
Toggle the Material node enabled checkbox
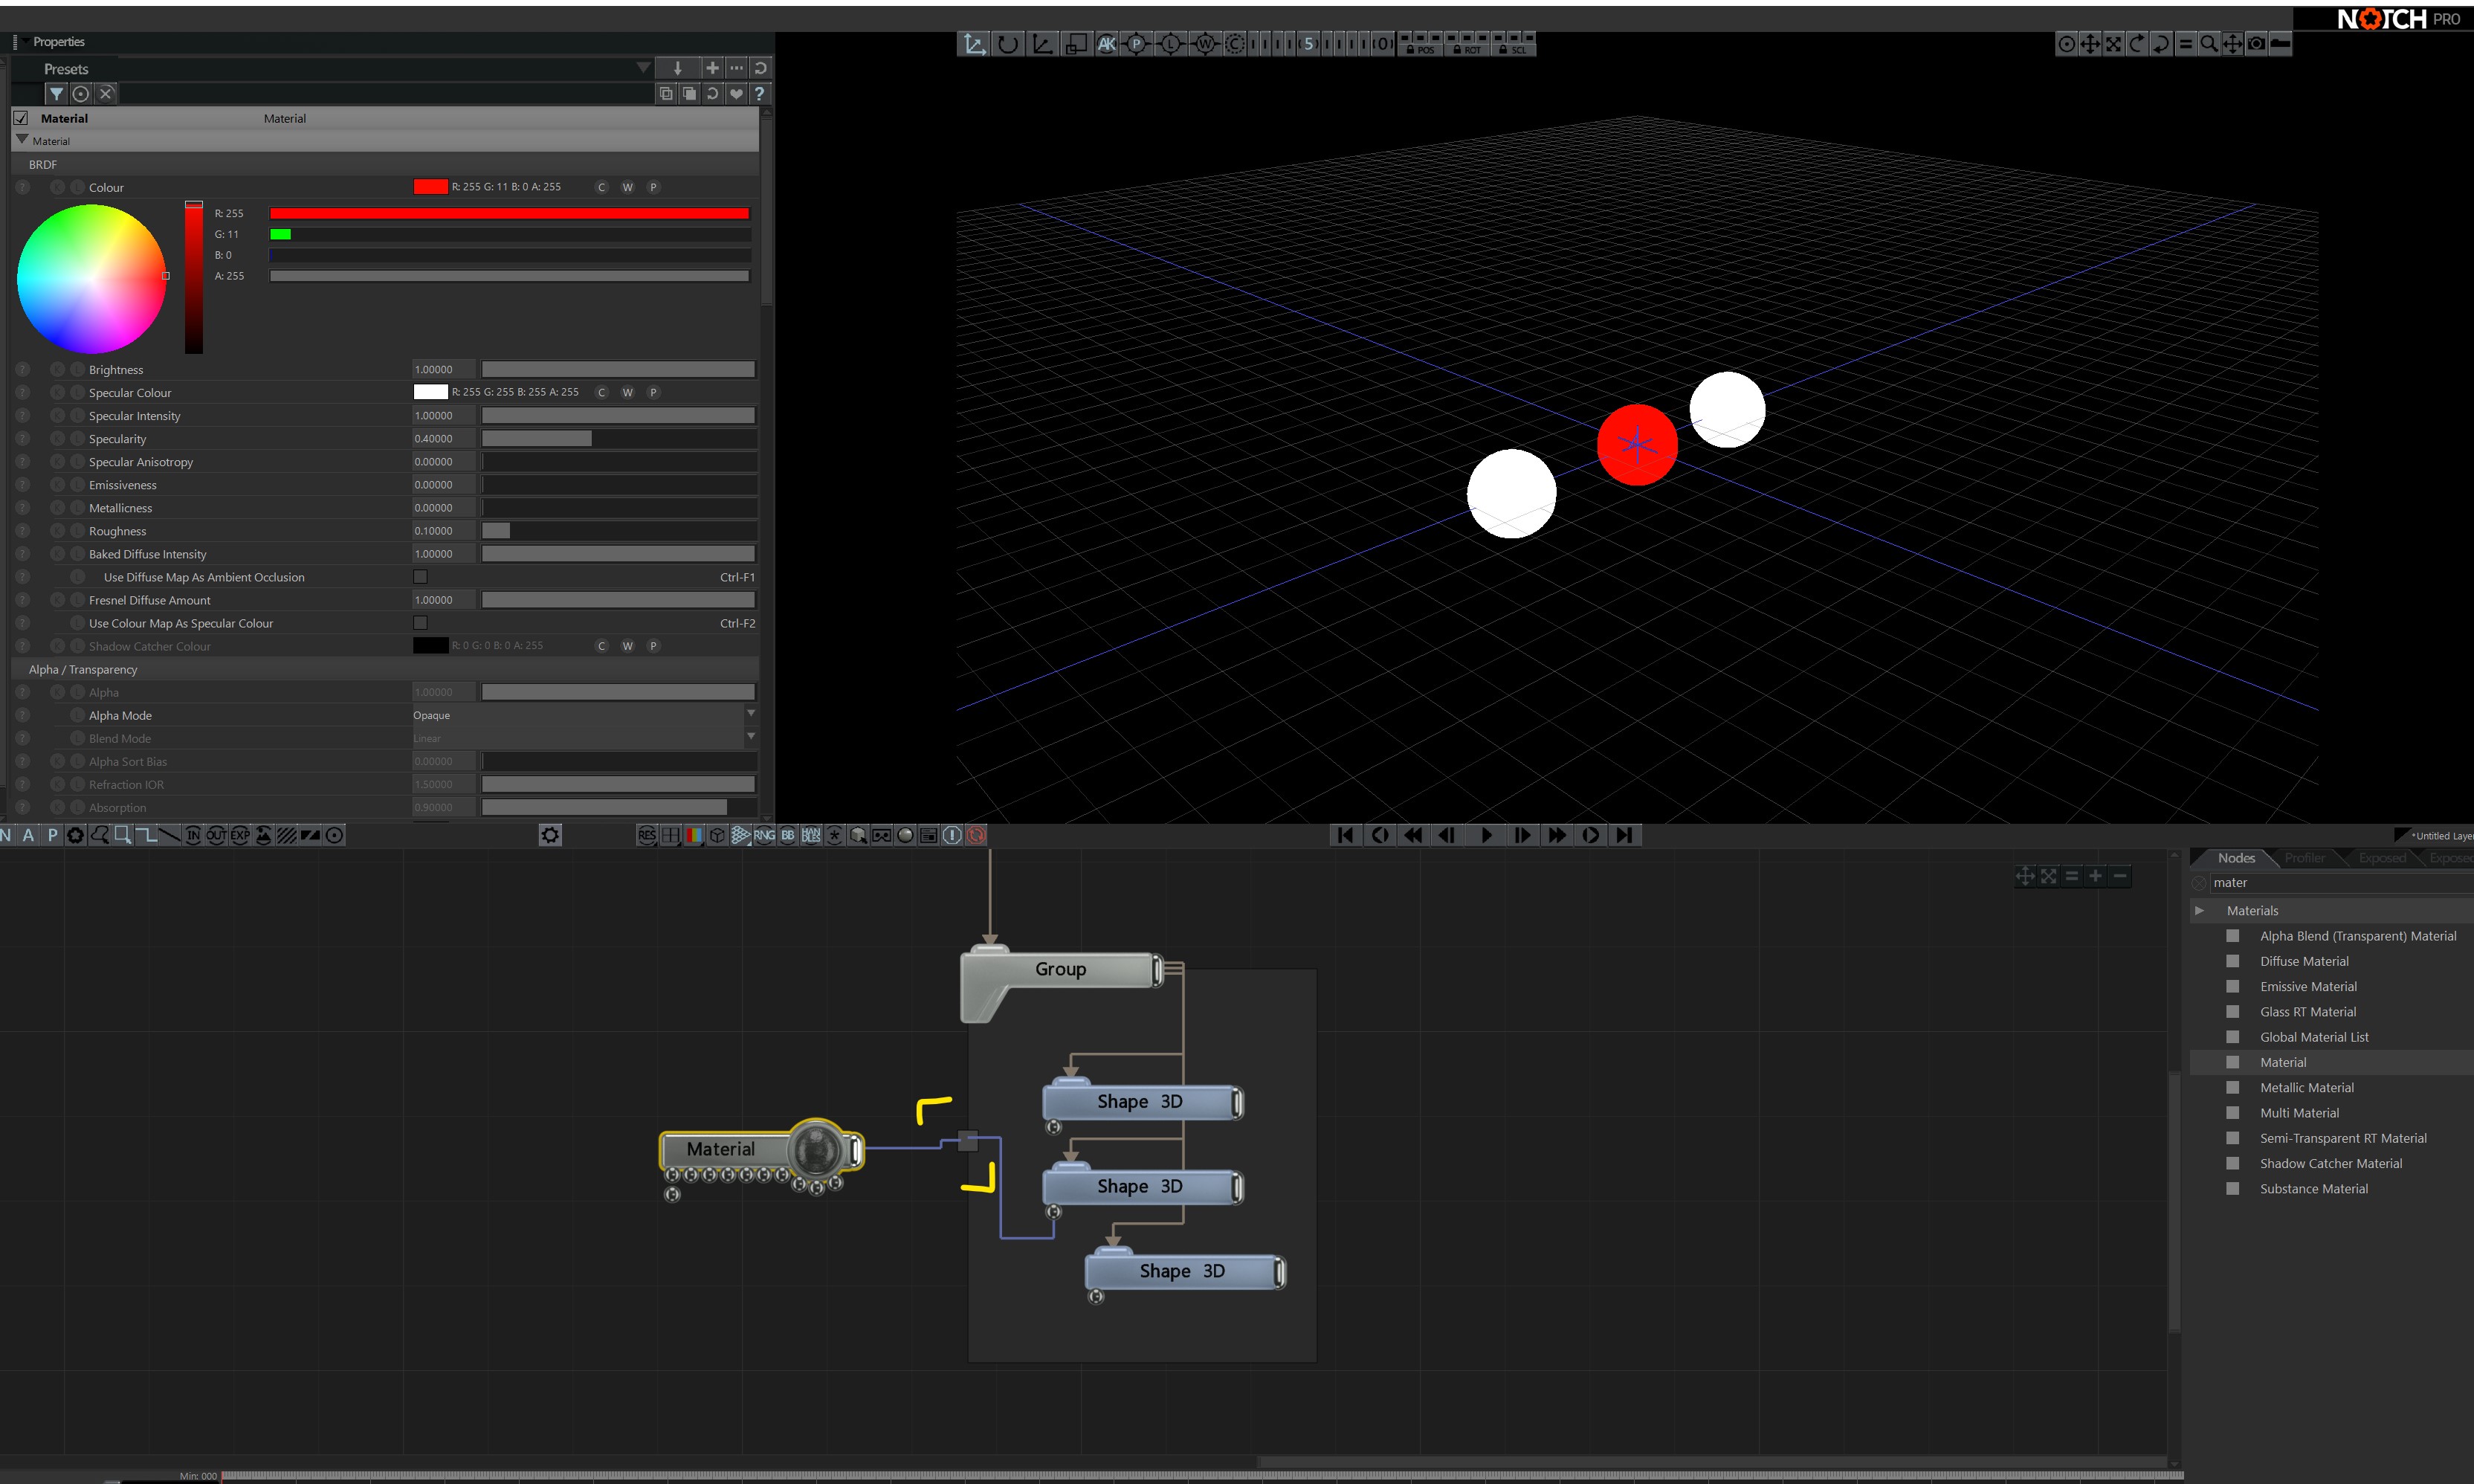pos(21,118)
